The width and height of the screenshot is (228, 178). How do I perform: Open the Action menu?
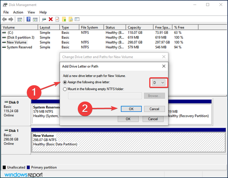(x=18, y=12)
